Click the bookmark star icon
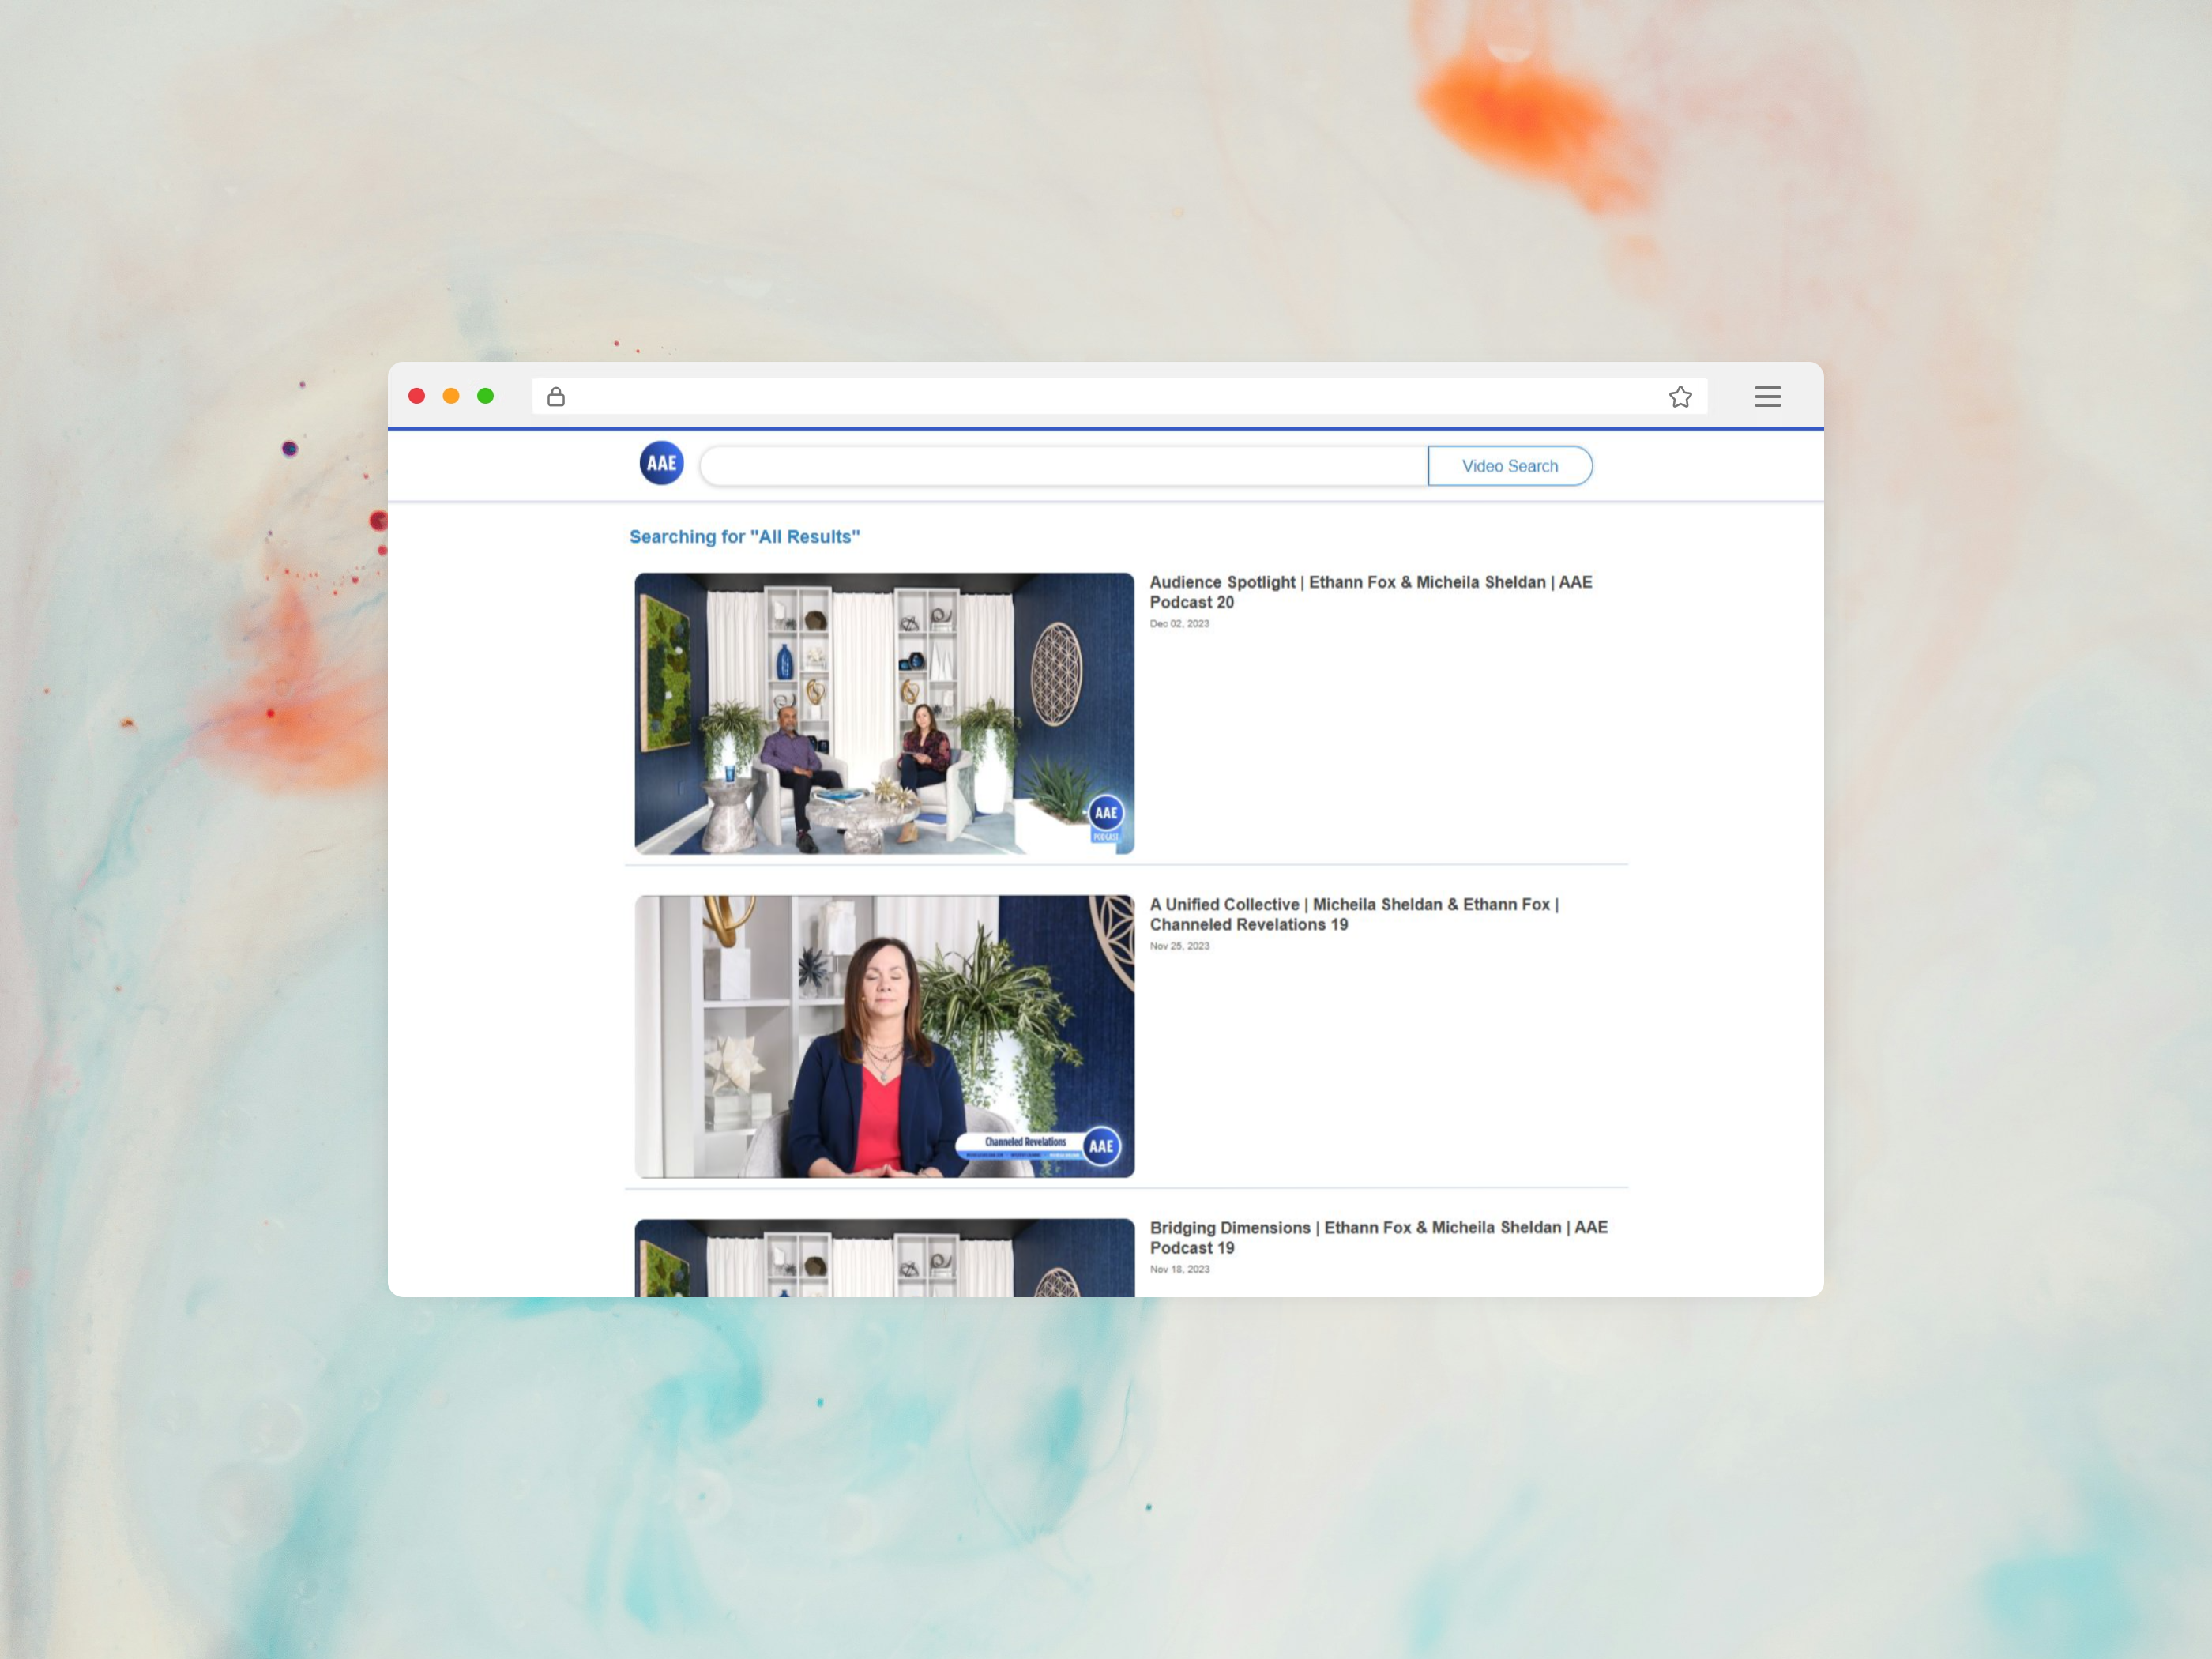 click(x=1680, y=397)
